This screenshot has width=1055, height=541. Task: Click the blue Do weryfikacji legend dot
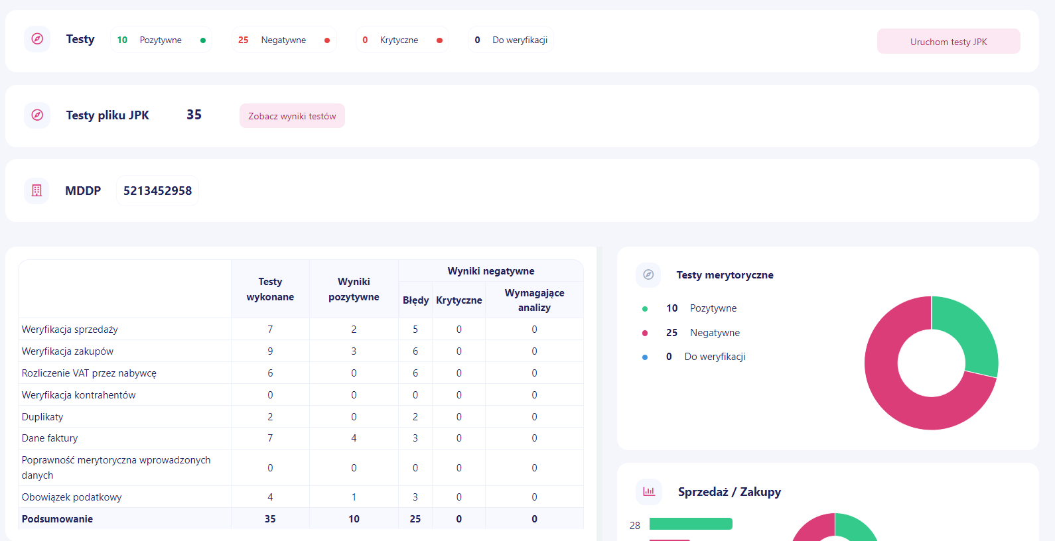pyautogui.click(x=645, y=357)
